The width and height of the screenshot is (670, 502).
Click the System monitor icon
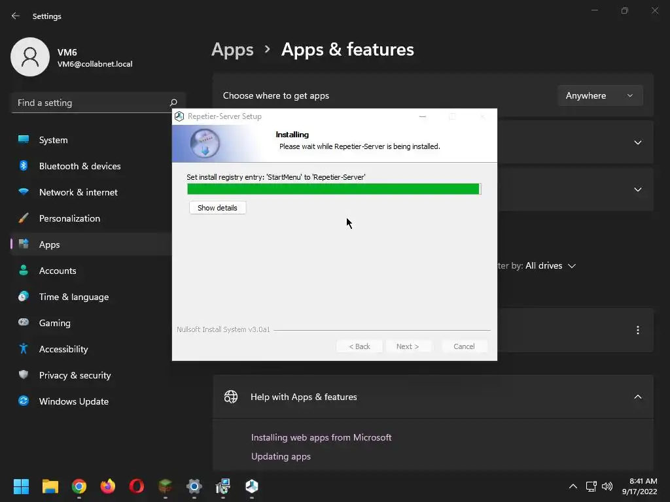[x=24, y=139]
